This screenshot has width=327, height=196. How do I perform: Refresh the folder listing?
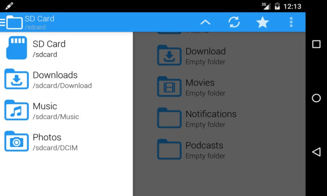[x=234, y=22]
